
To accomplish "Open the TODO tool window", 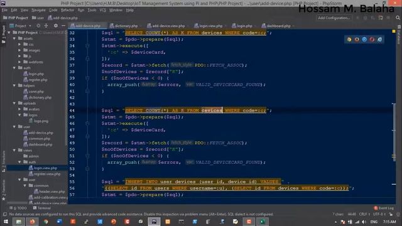I will click(18, 208).
